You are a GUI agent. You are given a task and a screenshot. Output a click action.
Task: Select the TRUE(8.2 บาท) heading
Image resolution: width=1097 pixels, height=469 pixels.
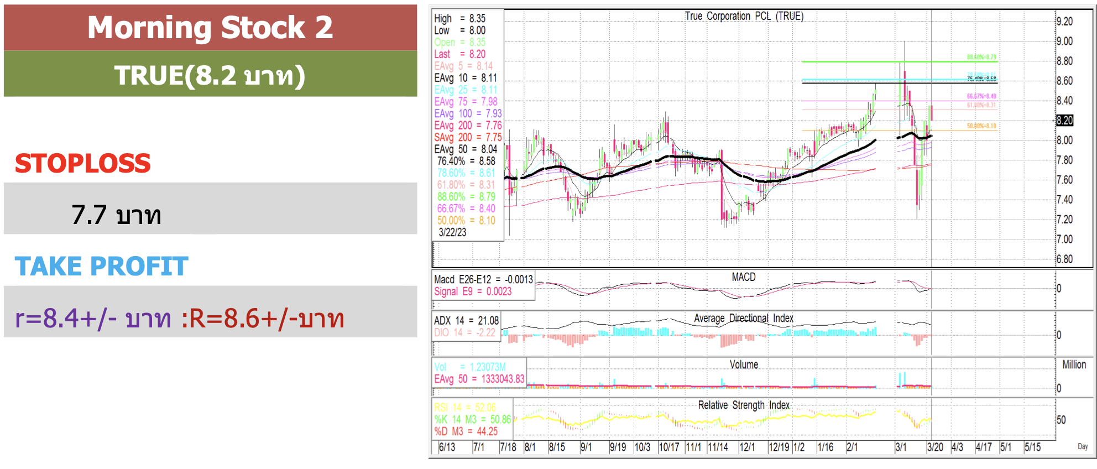[210, 74]
